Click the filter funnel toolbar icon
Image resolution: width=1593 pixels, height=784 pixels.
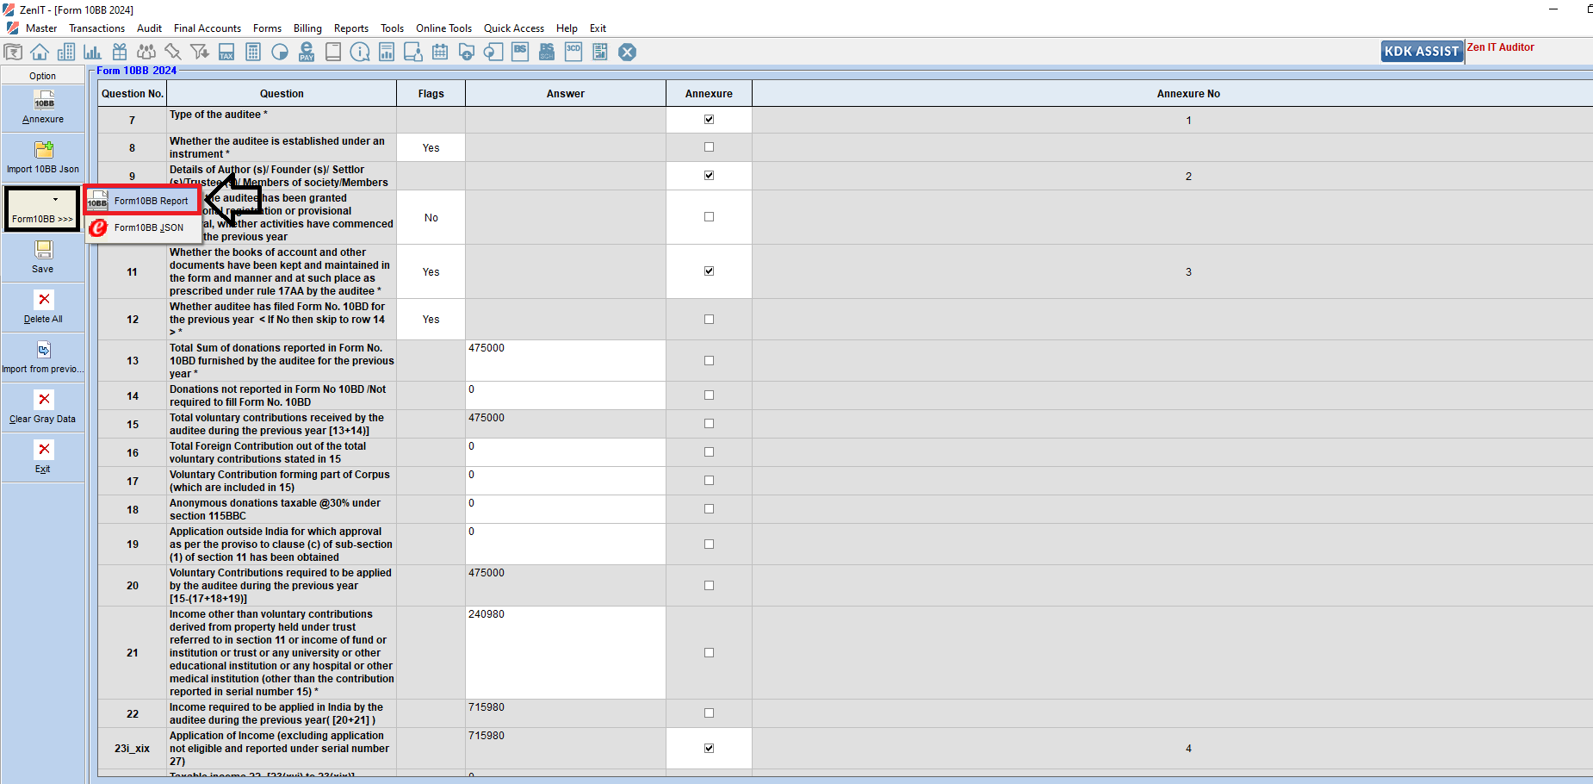click(x=200, y=53)
